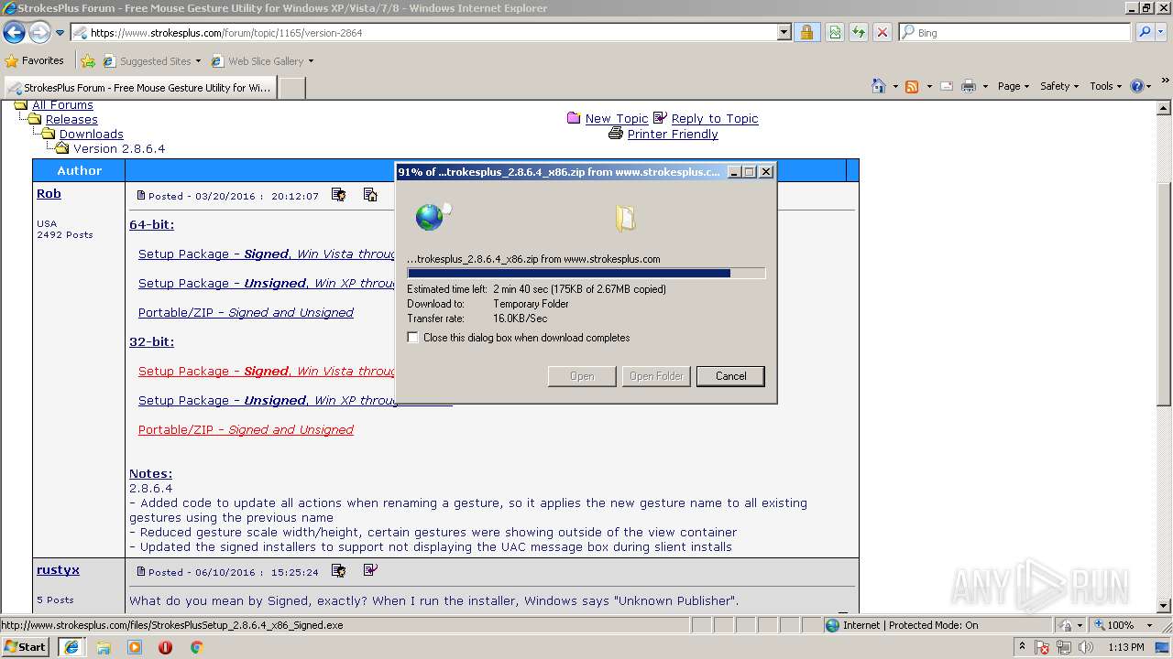Show hidden tray icons arrow

(1022, 647)
